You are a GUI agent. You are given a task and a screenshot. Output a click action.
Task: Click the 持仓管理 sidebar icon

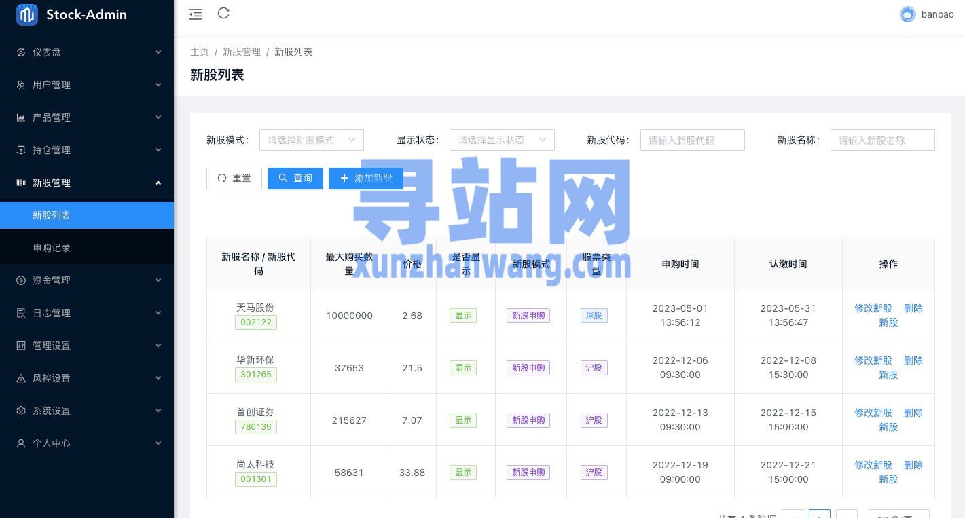click(21, 150)
